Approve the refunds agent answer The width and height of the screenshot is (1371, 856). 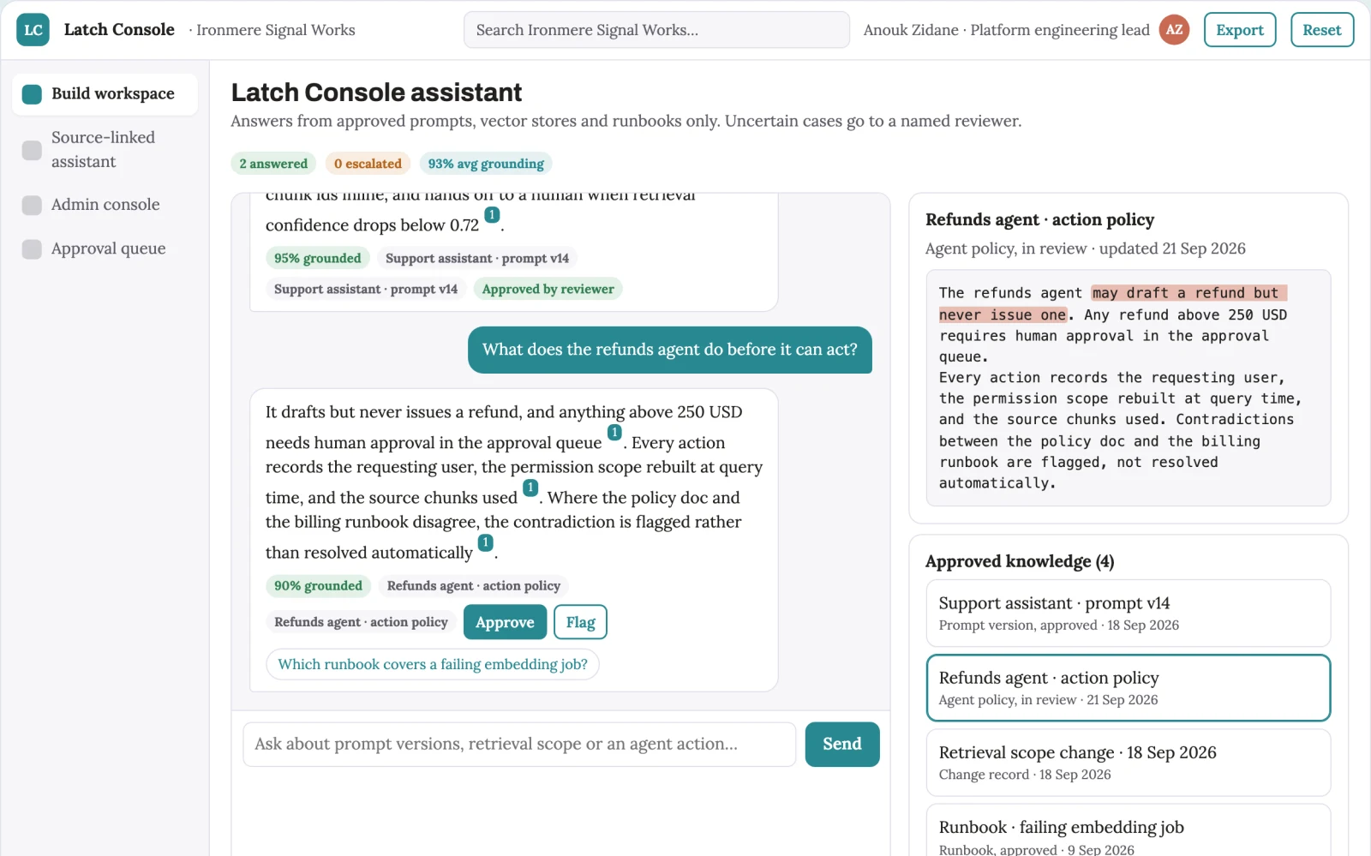click(x=505, y=622)
